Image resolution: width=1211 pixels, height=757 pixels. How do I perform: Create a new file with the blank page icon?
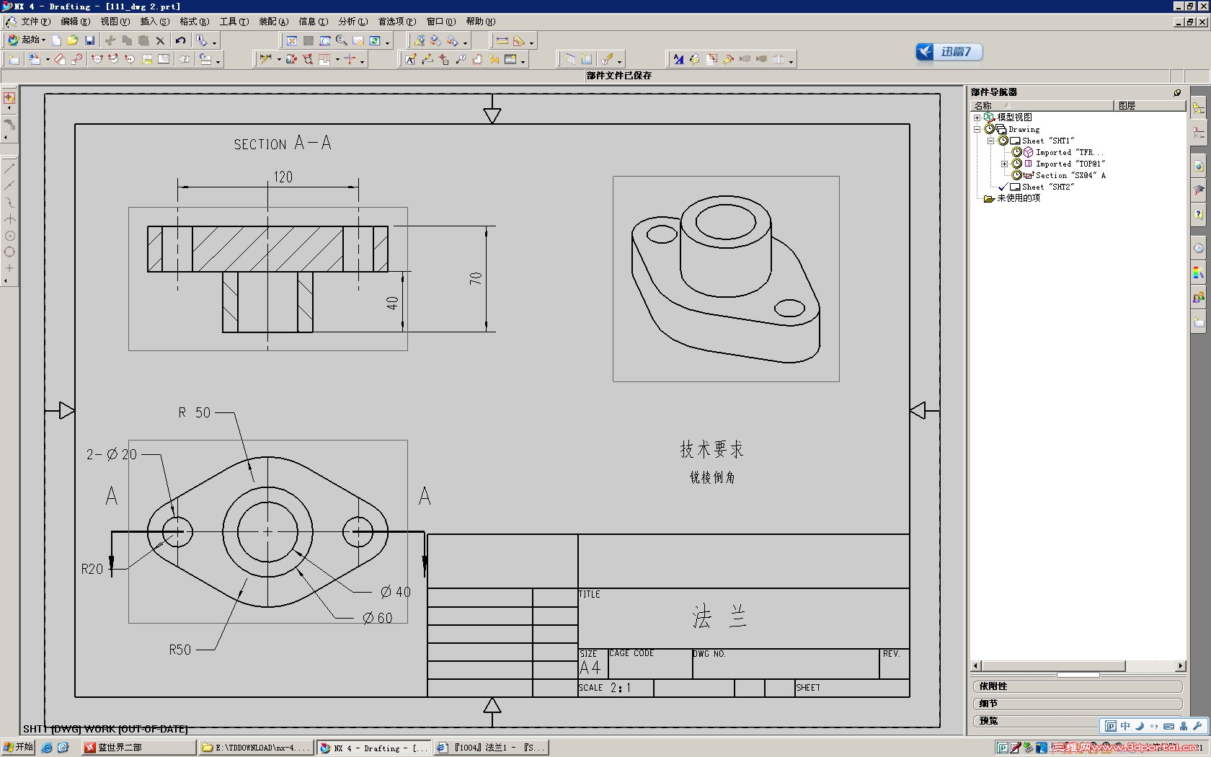coord(57,40)
